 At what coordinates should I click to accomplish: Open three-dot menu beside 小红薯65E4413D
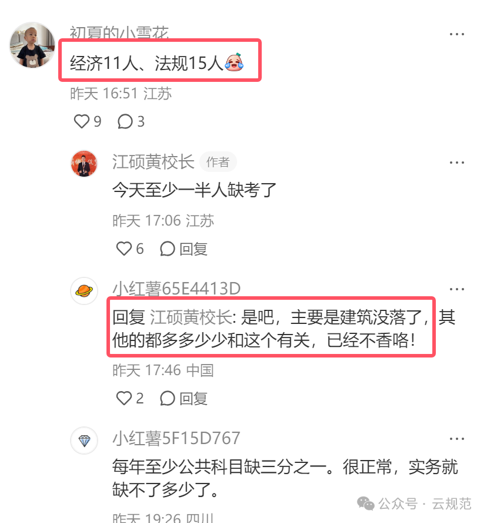[456, 289]
